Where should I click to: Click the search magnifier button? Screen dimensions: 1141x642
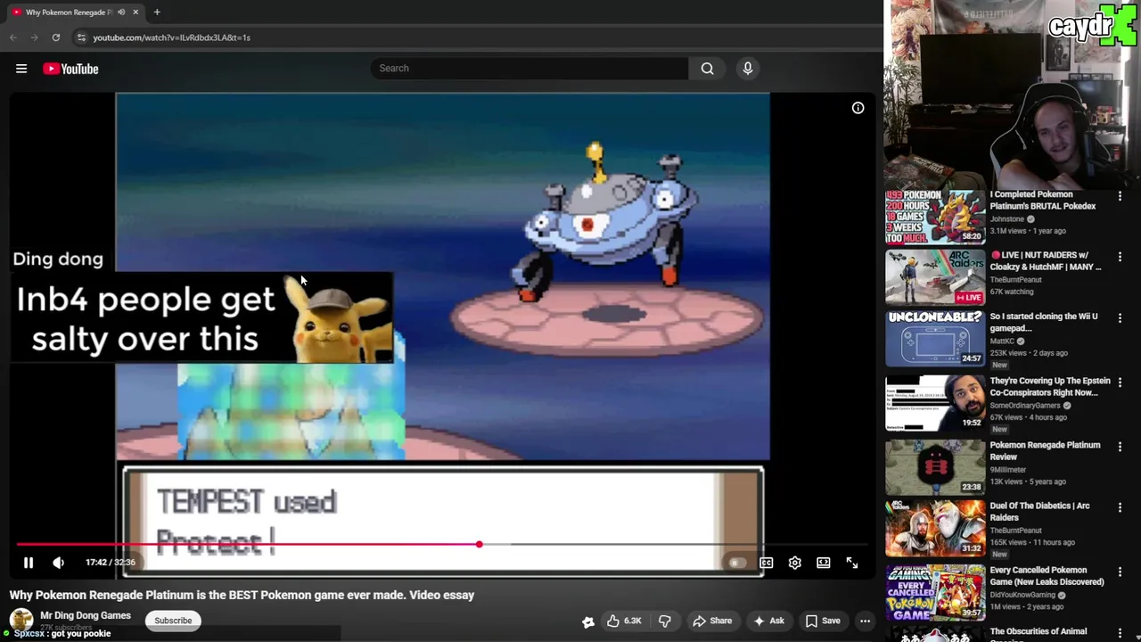(707, 69)
